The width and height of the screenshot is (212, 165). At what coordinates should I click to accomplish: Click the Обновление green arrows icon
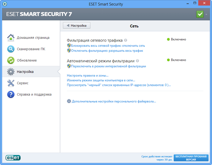pyautogui.click(x=11, y=60)
